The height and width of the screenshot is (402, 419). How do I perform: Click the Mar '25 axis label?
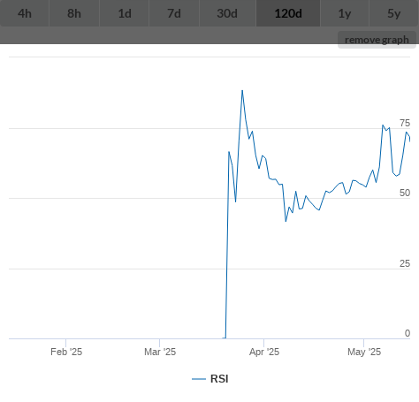(x=160, y=352)
